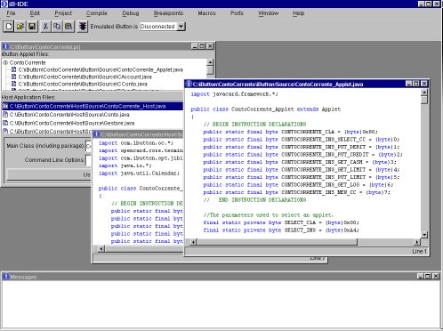The image size is (443, 331).
Task: Open the Ports menu
Action: [x=237, y=13]
